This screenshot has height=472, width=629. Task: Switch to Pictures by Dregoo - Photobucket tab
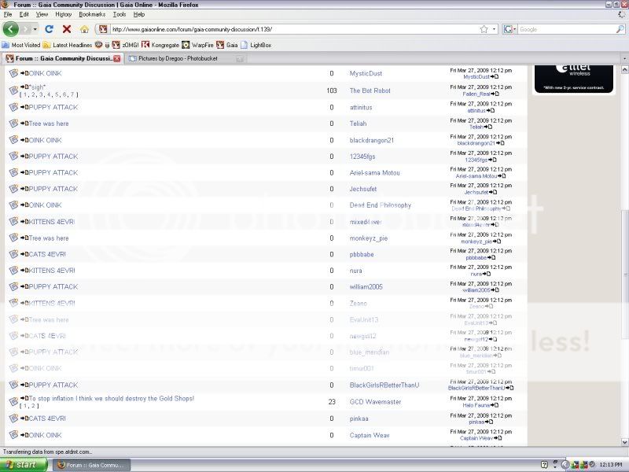(186, 58)
